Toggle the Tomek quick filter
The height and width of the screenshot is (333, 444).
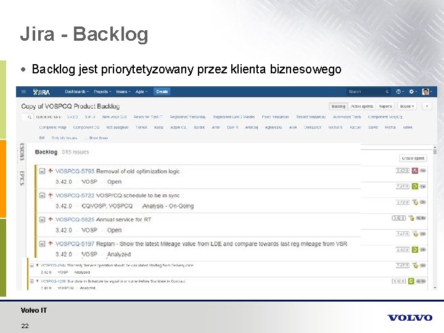141,128
